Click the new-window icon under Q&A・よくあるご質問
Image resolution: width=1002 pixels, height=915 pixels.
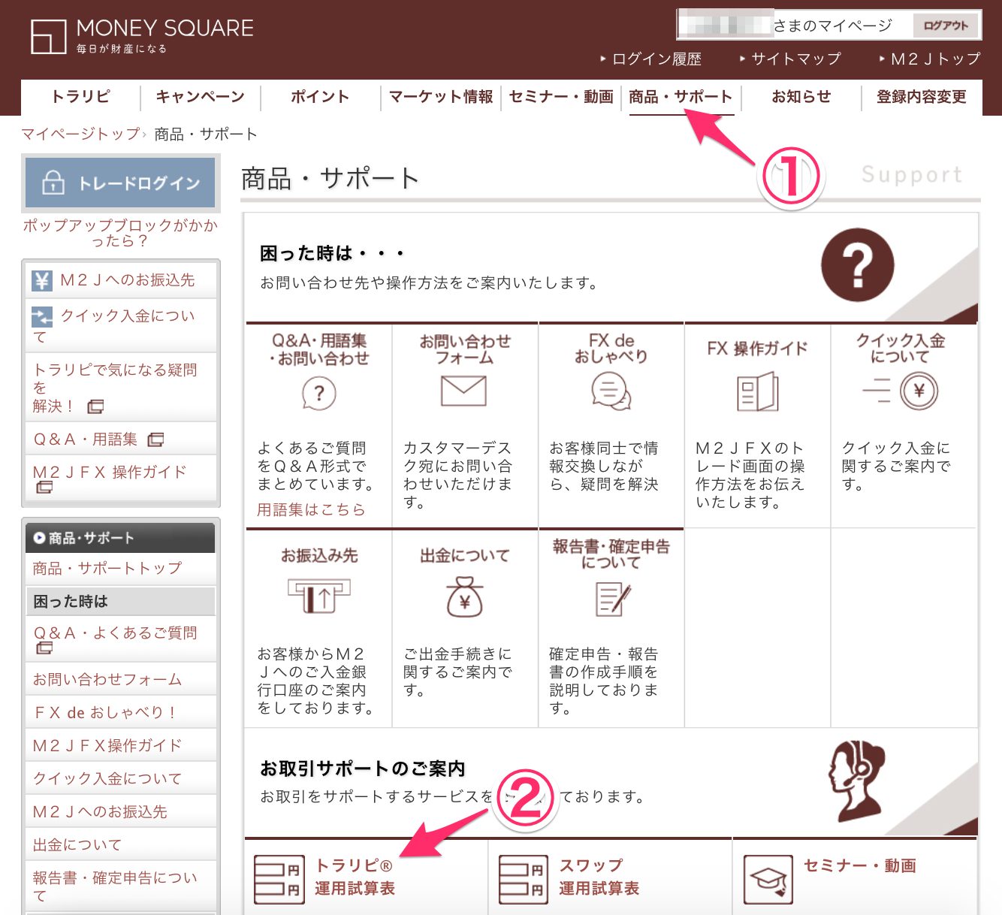(x=44, y=648)
